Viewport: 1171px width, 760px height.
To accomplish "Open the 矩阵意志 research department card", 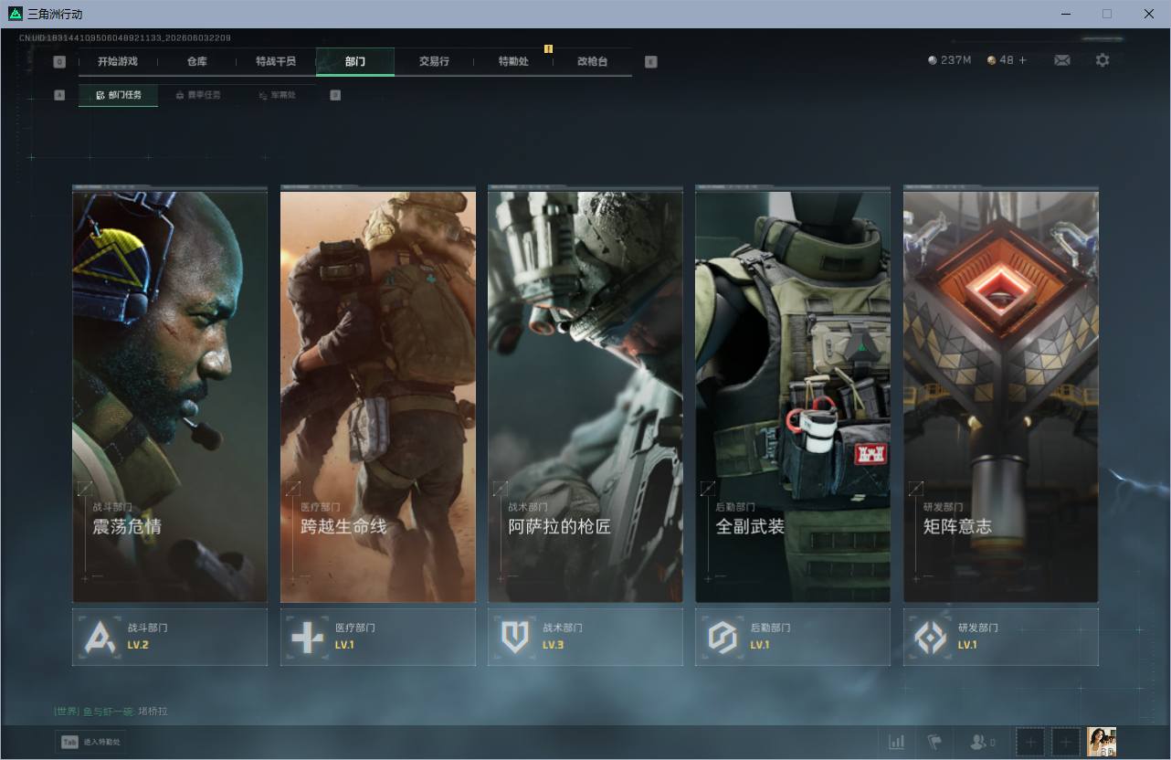I will coord(1001,395).
